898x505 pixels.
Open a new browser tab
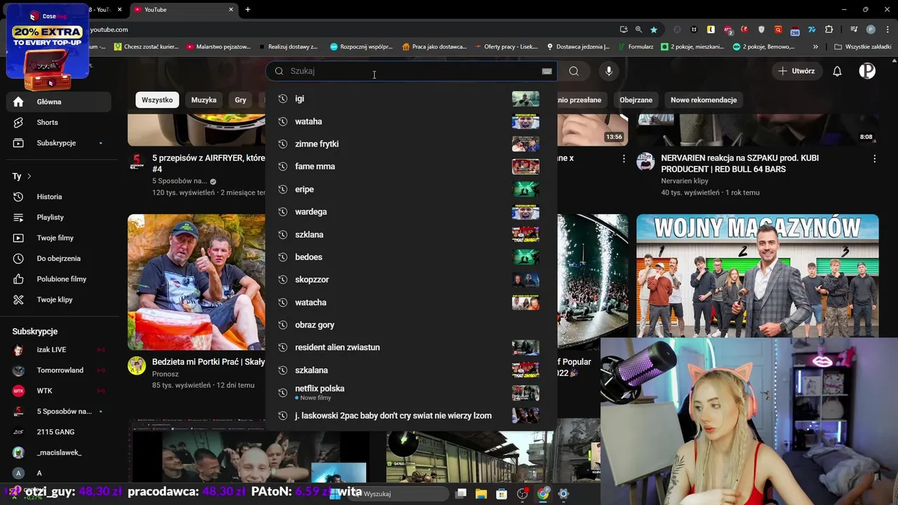(x=248, y=9)
